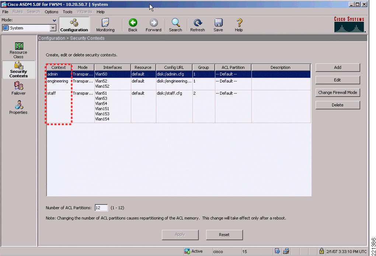Click the Vlan51 interface entry
Image resolution: width=376 pixels, height=256 pixels.
101,93
